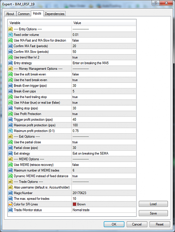Click the icon beside Fixed order volume
The width and height of the screenshot is (175, 232).
click(10, 35)
